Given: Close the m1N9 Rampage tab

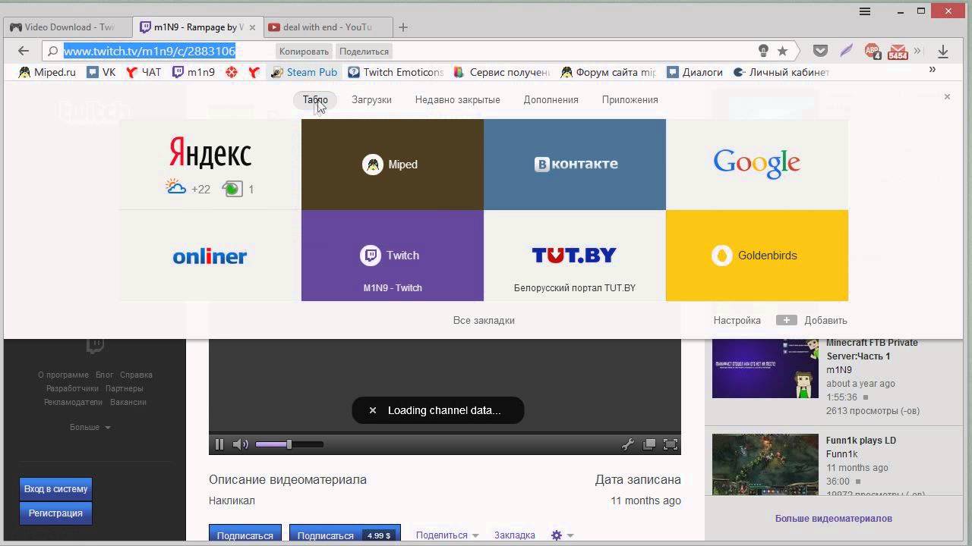Looking at the screenshot, I should pyautogui.click(x=252, y=27).
